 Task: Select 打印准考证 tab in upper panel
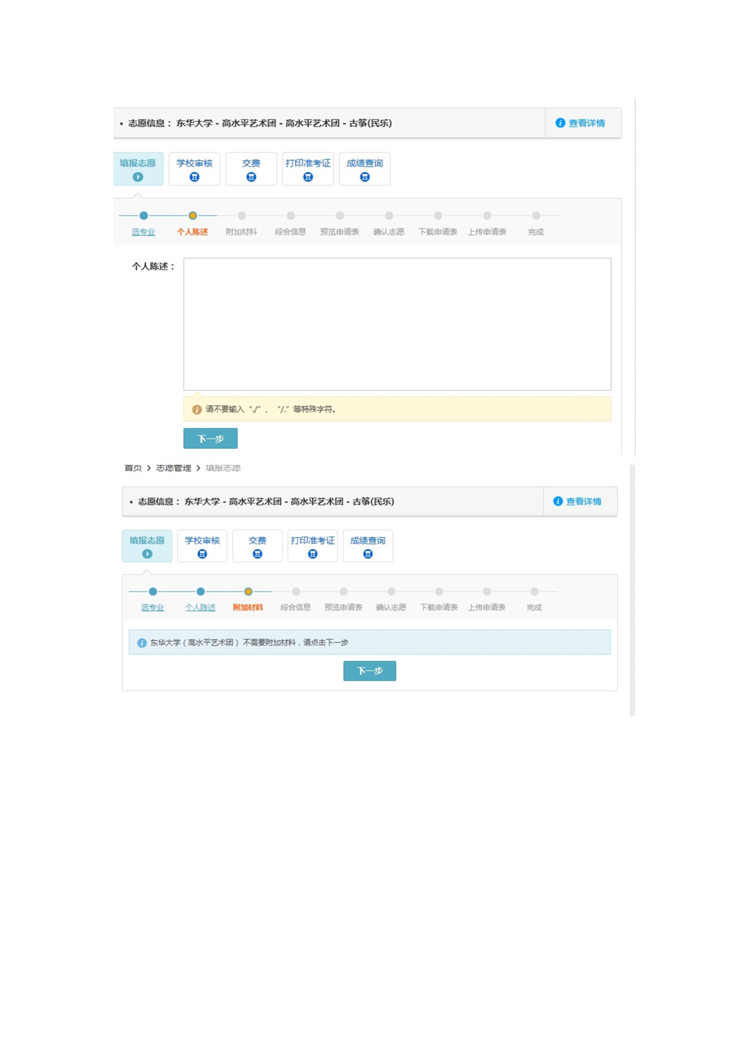point(308,169)
